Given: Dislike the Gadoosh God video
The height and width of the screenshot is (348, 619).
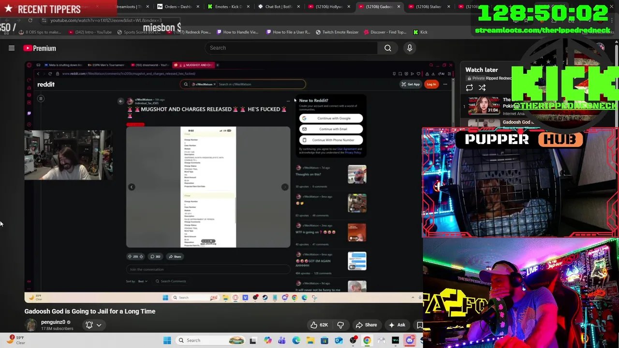Looking at the screenshot, I should pos(340,325).
